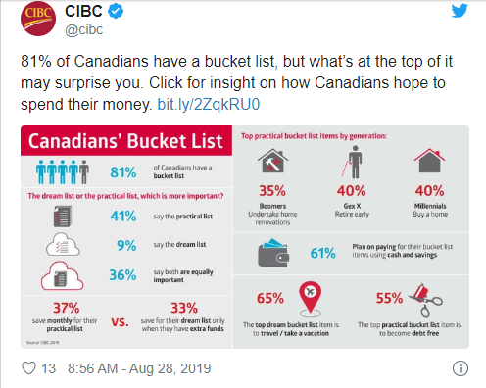Click the CIBC profile avatar logo
Screen dimensions: 486x388
(x=38, y=19)
